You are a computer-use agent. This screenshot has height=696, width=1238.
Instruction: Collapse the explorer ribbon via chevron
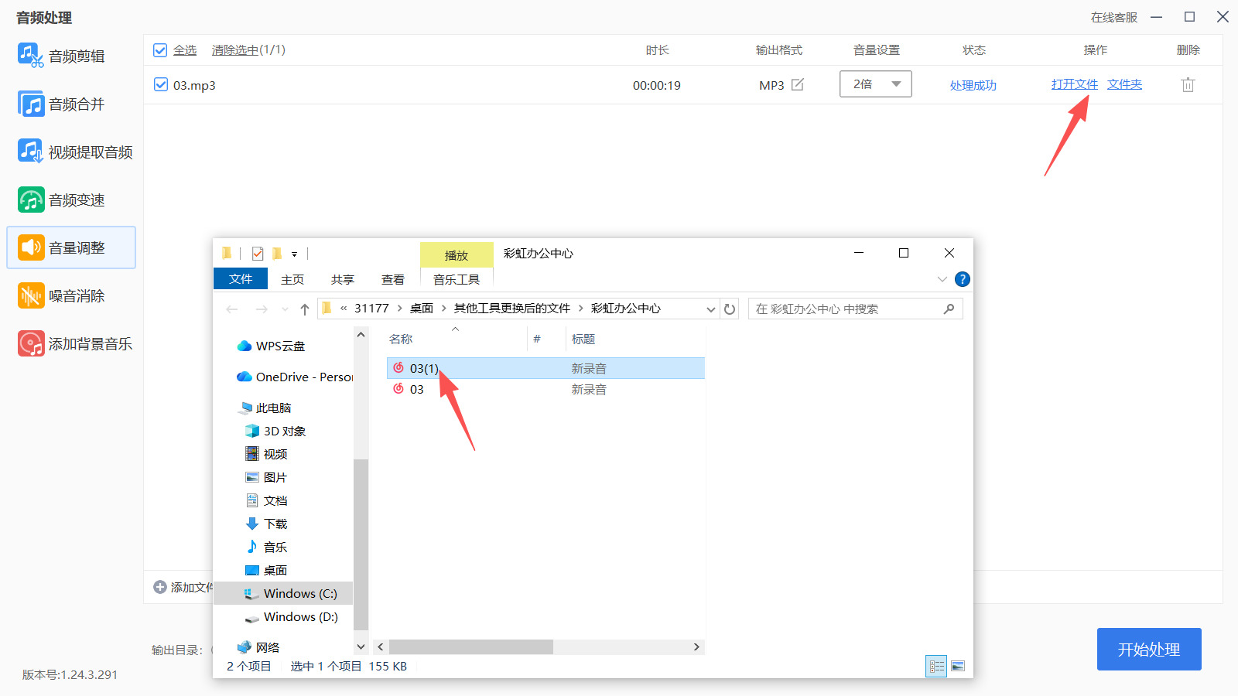coord(942,279)
